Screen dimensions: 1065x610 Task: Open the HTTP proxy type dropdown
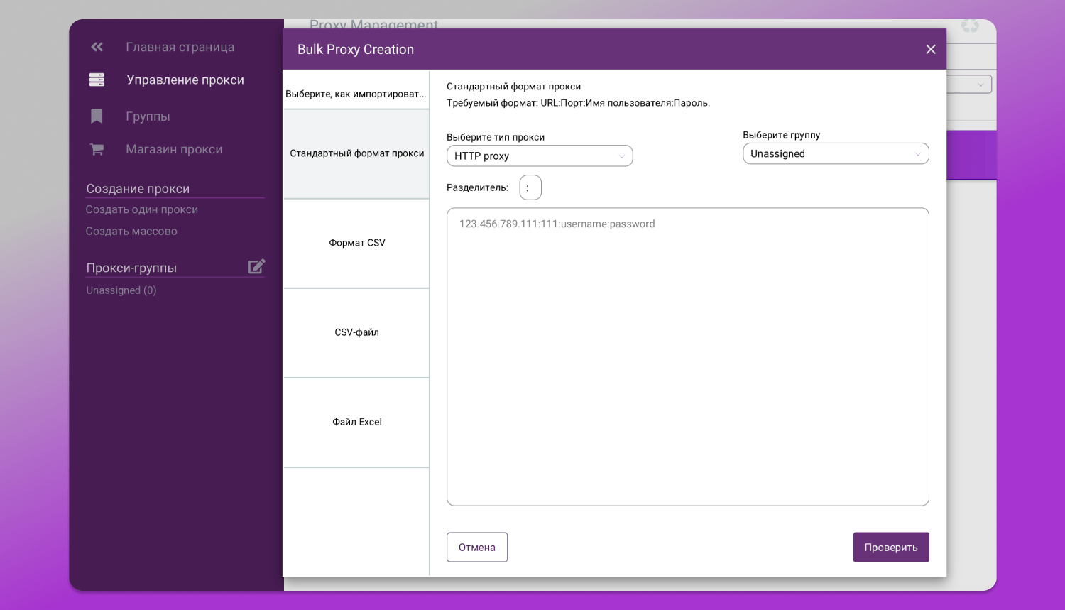(x=540, y=156)
